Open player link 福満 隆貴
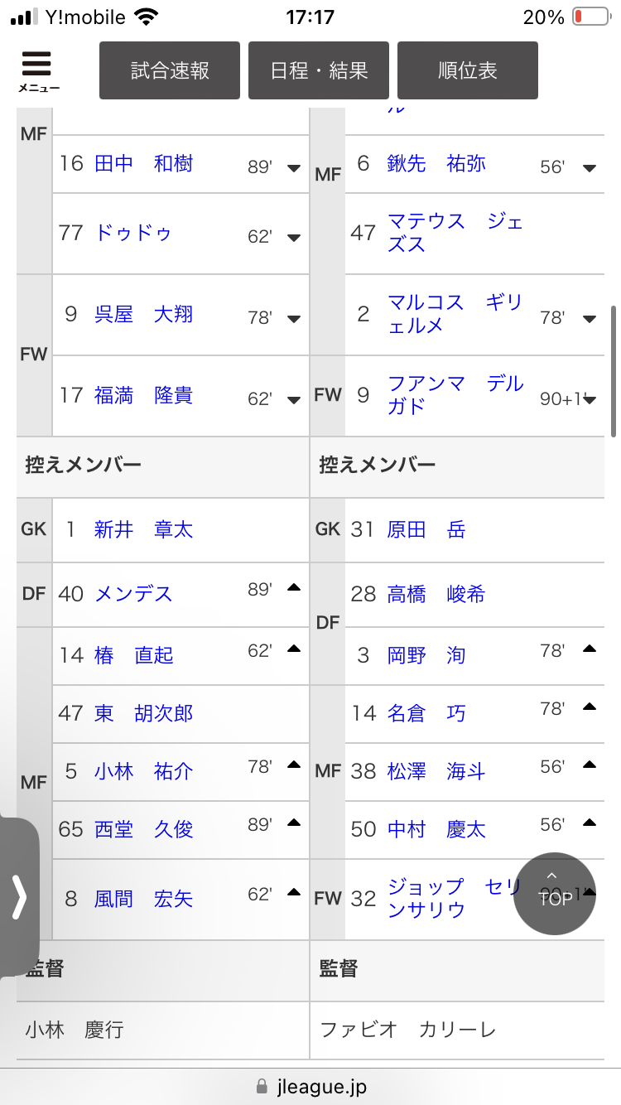Image resolution: width=621 pixels, height=1105 pixels. (143, 396)
